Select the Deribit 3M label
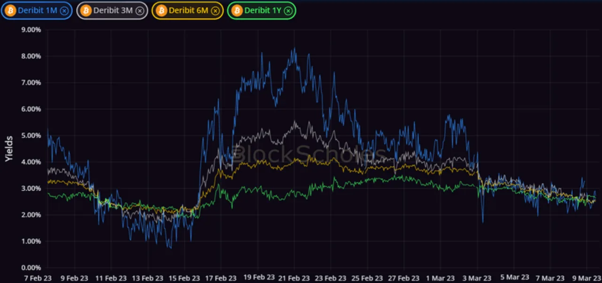 [x=114, y=10]
